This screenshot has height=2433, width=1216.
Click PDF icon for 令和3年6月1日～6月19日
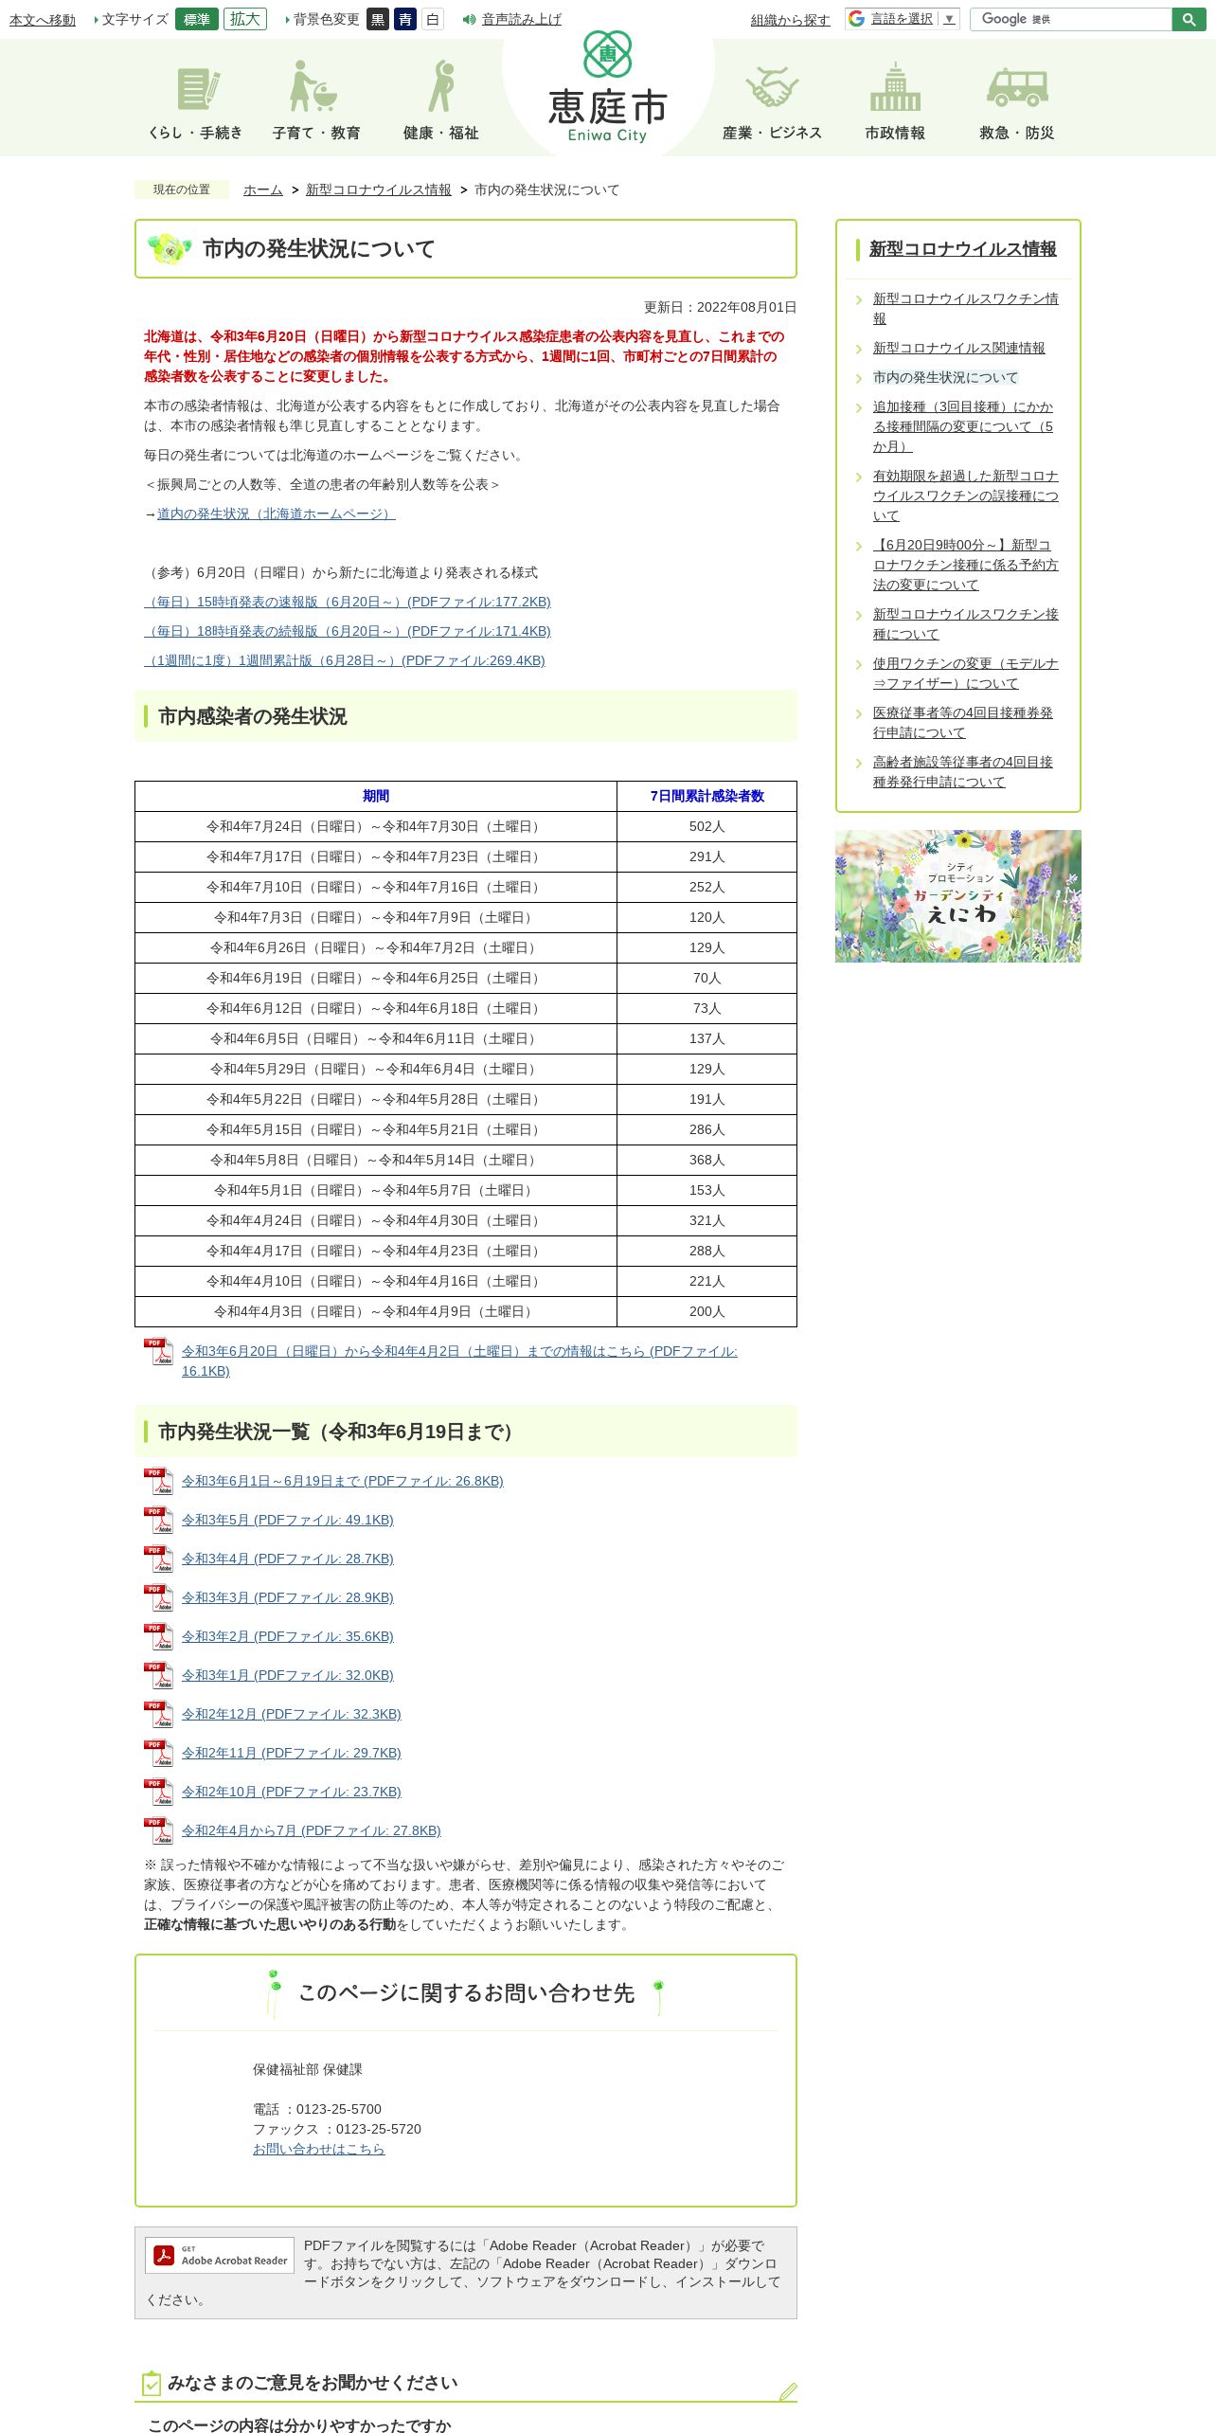click(158, 1481)
